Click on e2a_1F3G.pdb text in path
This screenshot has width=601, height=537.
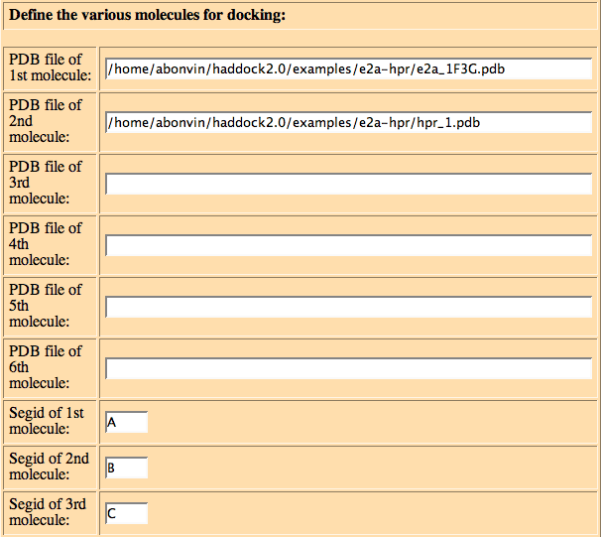pos(460,69)
